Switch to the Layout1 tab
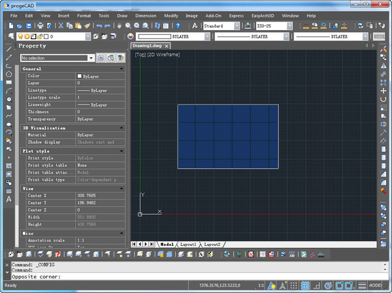This screenshot has height=293, width=392. [188, 243]
